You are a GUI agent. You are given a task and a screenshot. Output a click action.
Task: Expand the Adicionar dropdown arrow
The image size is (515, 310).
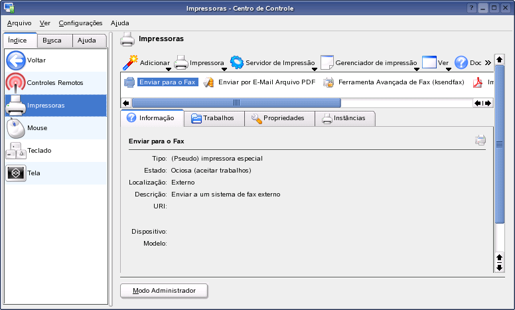click(169, 69)
